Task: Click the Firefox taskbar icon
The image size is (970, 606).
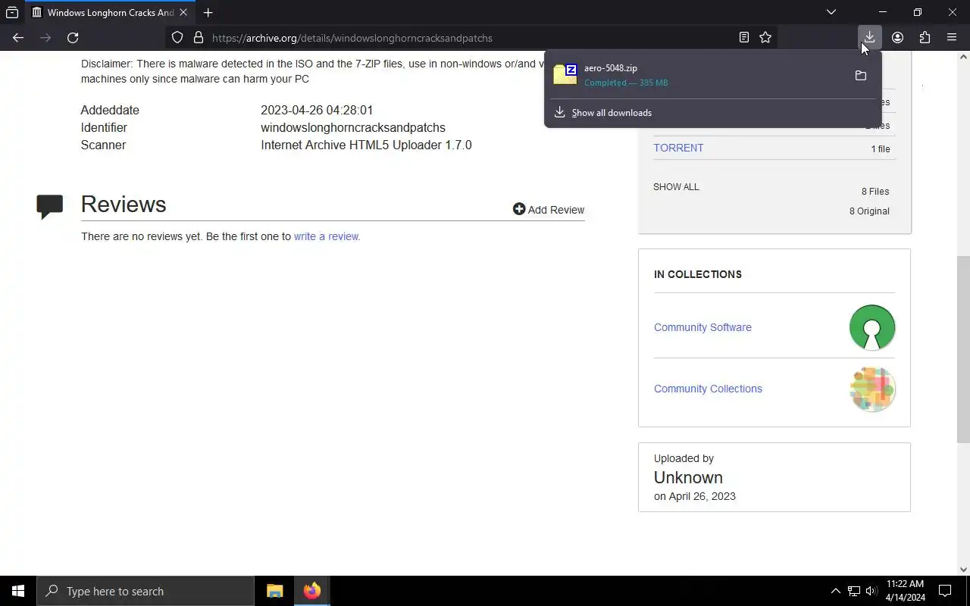Action: pos(311,591)
